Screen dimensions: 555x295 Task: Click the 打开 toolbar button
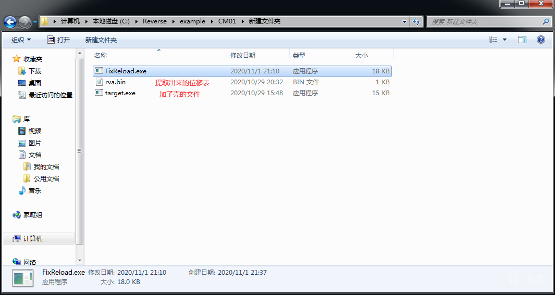(x=59, y=40)
